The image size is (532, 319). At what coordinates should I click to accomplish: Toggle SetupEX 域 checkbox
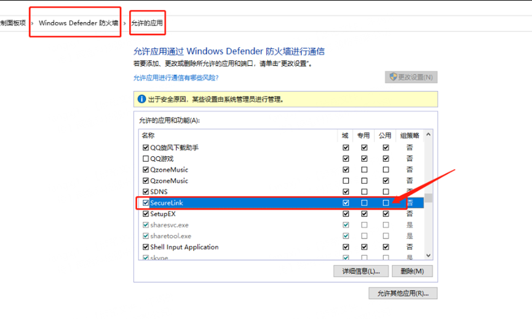346,213
